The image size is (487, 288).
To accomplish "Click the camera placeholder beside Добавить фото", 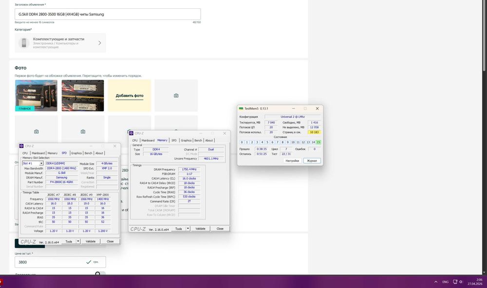I will click(x=176, y=95).
